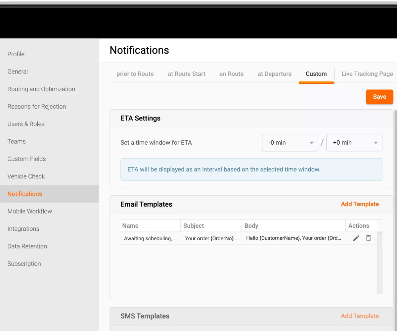Open Teams settings in sidebar
The image size is (397, 331).
pos(49,141)
